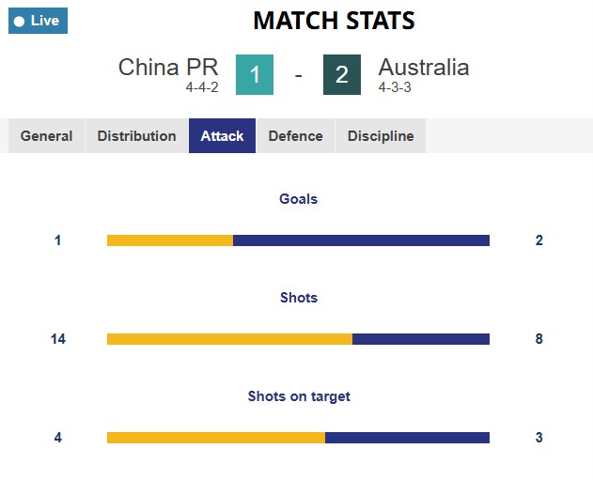Click the white dot in Live badge
This screenshot has width=593, height=480.
point(19,21)
